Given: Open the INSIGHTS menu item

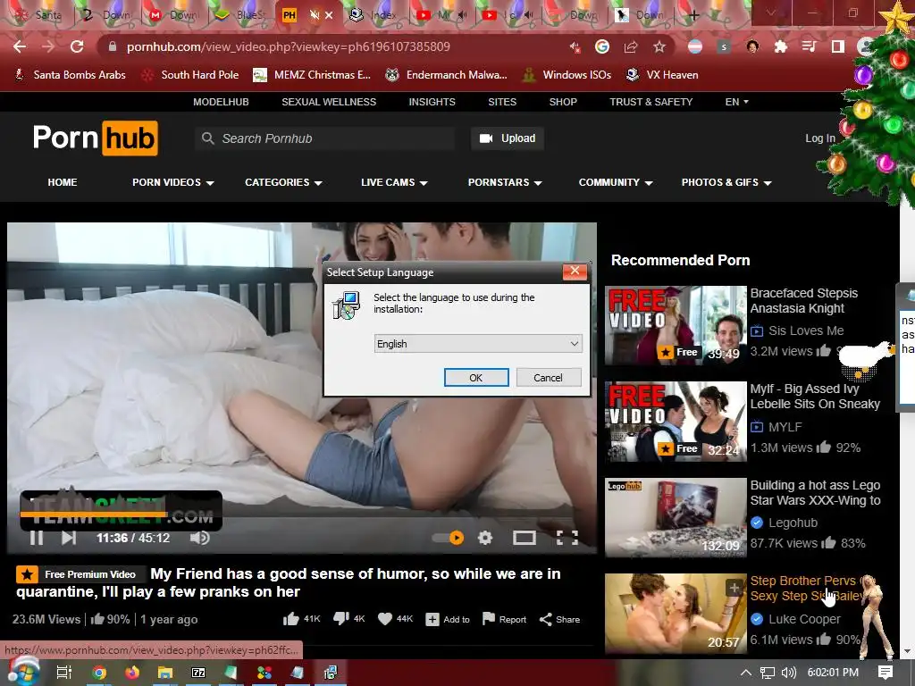Looking at the screenshot, I should pyautogui.click(x=432, y=102).
